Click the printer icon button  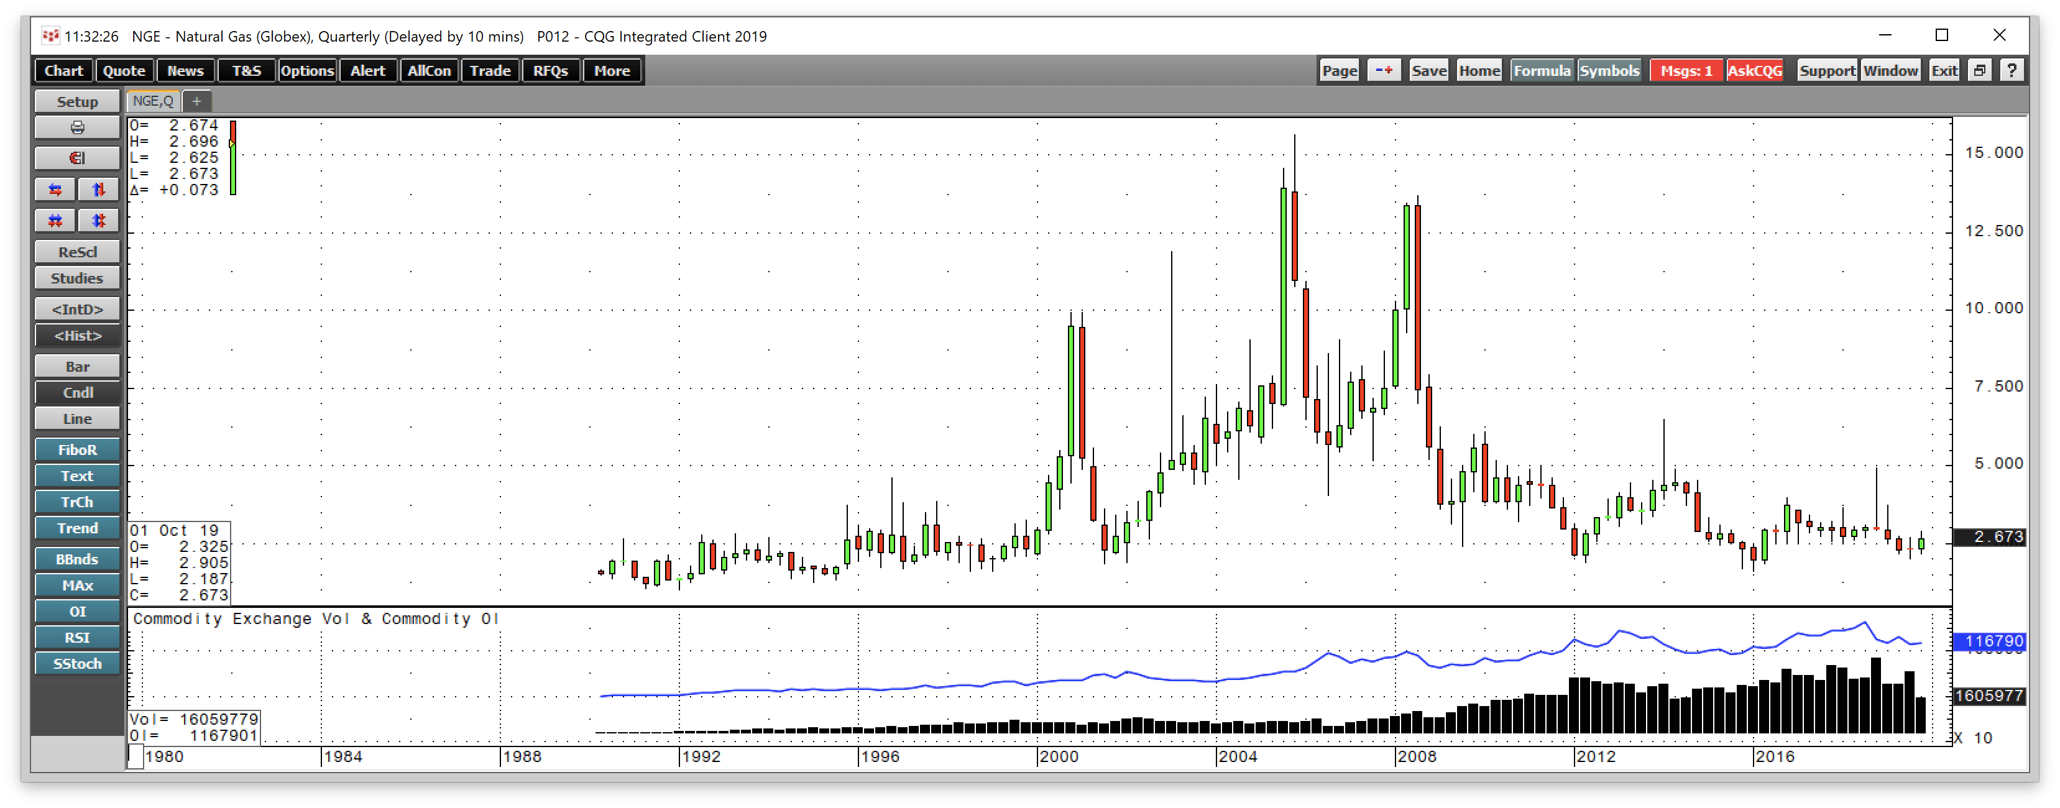78,128
